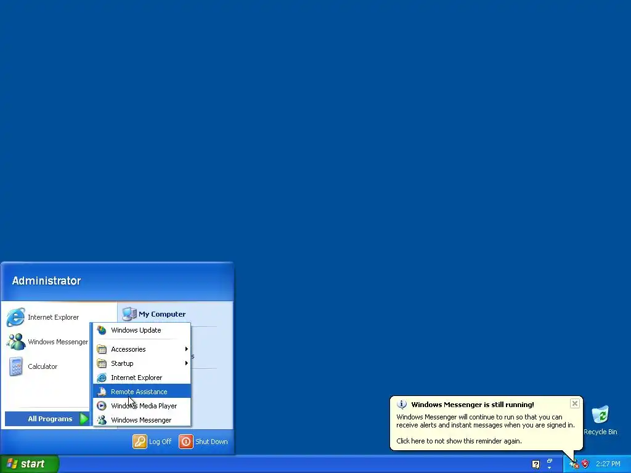Click 'Click here to not show this reminder again'
The width and height of the screenshot is (631, 473).
[458, 441]
